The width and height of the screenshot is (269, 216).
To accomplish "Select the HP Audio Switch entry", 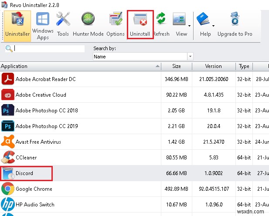I will click(x=134, y=205).
